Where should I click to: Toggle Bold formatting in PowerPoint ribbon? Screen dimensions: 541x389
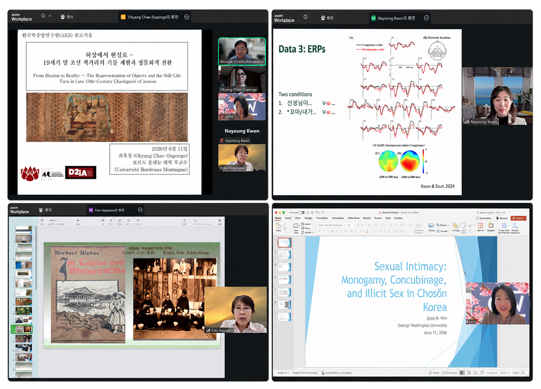point(319,231)
